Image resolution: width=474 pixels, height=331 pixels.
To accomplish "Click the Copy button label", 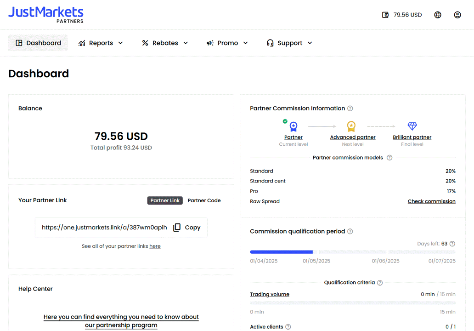I will click(192, 228).
